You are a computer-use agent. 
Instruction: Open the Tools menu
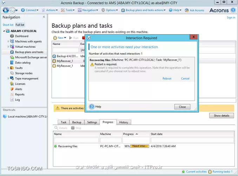68,10
